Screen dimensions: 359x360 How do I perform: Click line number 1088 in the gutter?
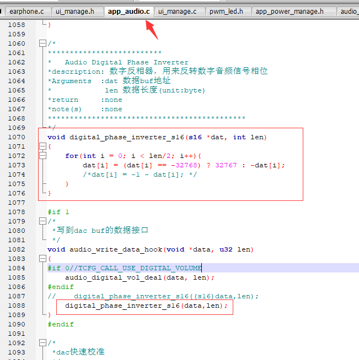(x=17, y=306)
